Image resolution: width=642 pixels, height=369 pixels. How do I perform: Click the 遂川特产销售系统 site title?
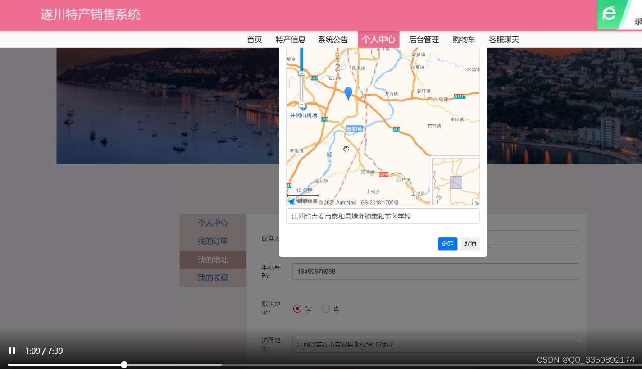pos(91,15)
